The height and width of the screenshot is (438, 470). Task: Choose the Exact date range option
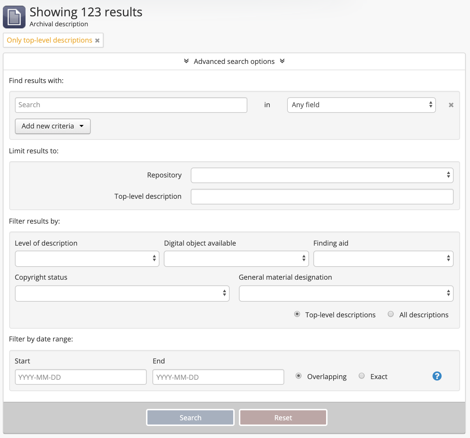click(362, 376)
